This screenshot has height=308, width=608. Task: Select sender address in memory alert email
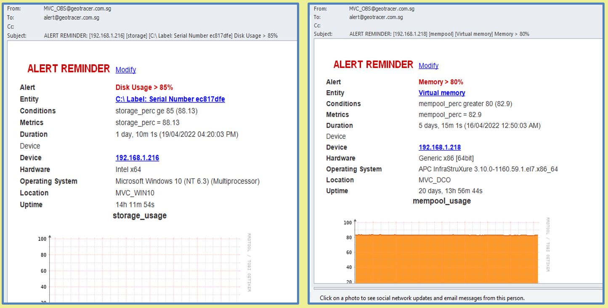(x=382, y=8)
